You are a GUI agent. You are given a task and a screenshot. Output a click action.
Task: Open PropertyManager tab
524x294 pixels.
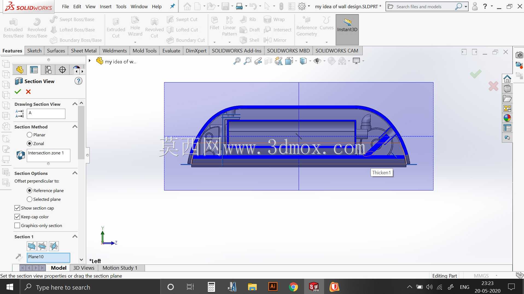[34, 70]
